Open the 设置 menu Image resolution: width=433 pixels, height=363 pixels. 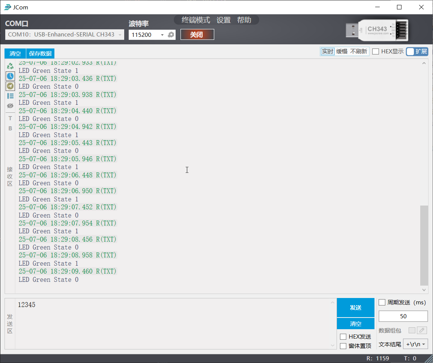(224, 20)
